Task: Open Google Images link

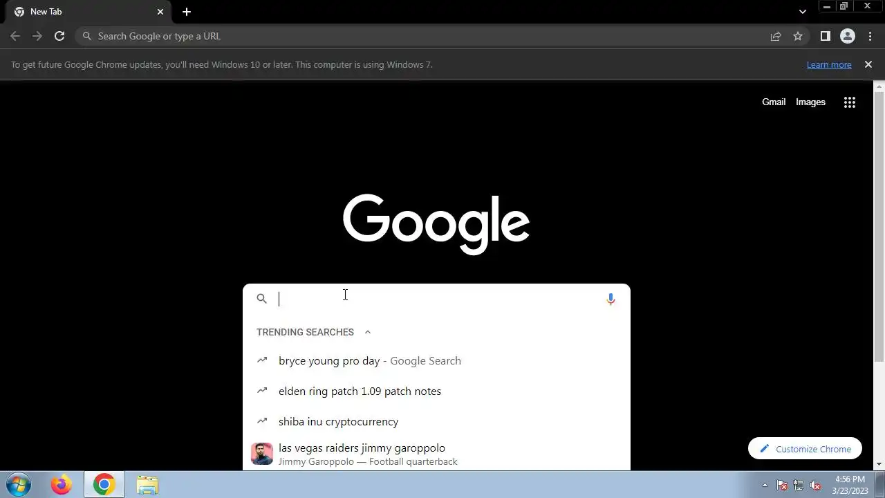Action: 810,102
